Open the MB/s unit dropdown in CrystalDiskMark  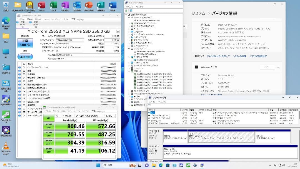coord(111,116)
